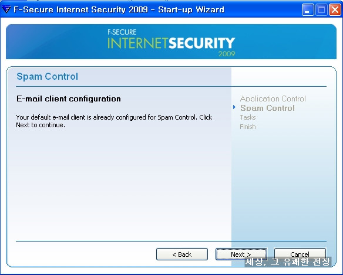Image resolution: width=343 pixels, height=275 pixels.
Task: Continue with the Next > button
Action: point(241,254)
